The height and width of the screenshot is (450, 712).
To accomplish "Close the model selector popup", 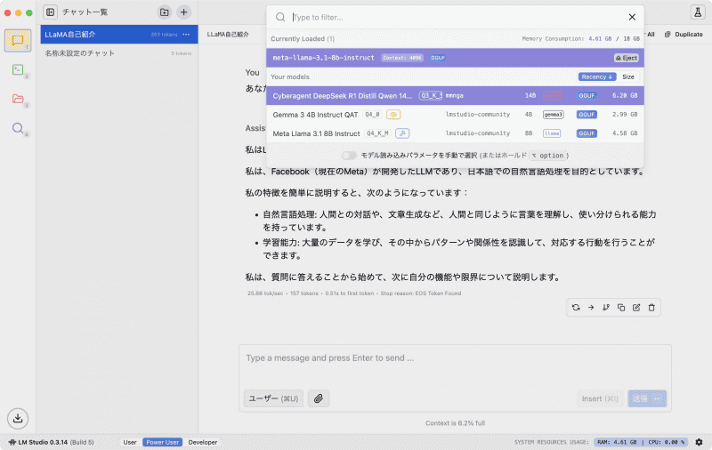I will click(632, 17).
